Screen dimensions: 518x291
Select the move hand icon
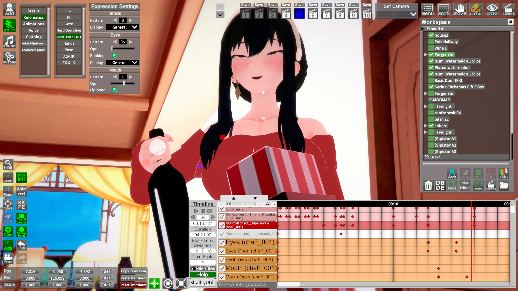(x=460, y=10)
